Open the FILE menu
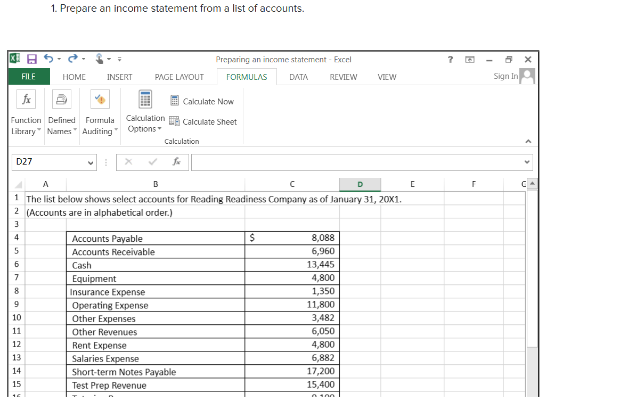This screenshot has width=620, height=401. [29, 77]
